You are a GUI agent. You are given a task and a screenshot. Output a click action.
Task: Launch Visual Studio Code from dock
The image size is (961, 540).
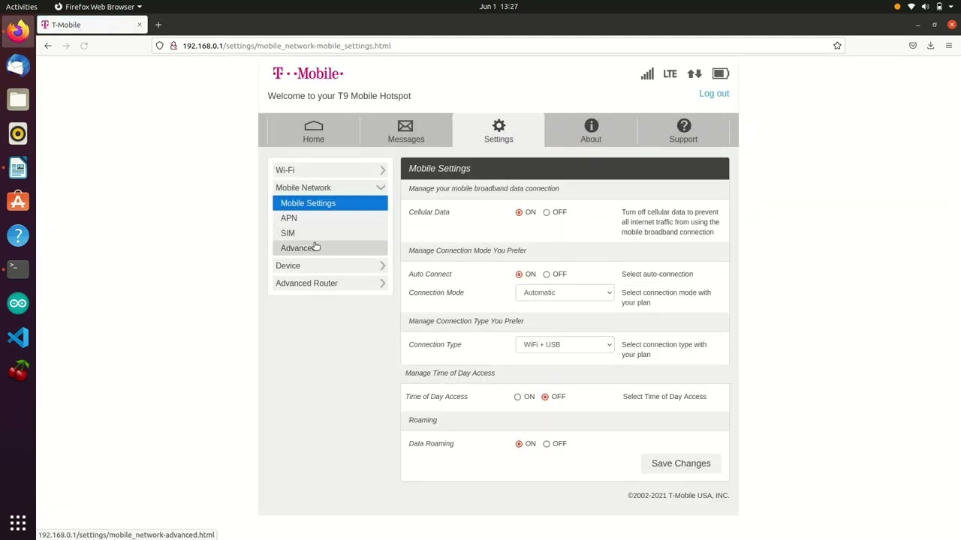(18, 337)
